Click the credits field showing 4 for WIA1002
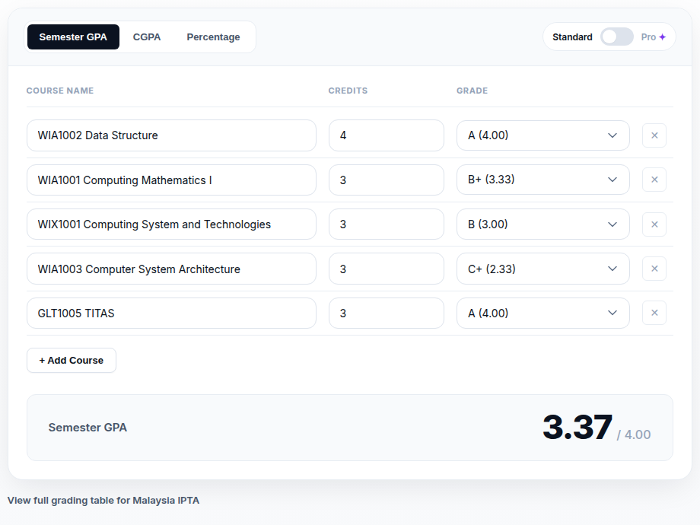The width and height of the screenshot is (700, 525). 387,135
